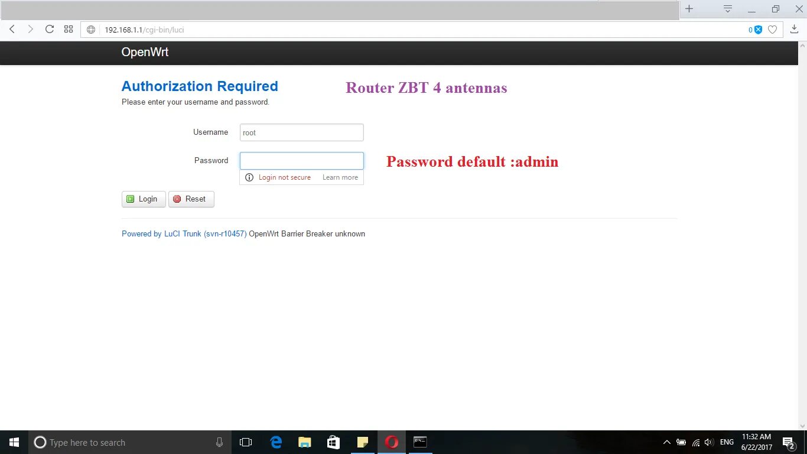
Task: Show hidden system tray icons
Action: 667,442
